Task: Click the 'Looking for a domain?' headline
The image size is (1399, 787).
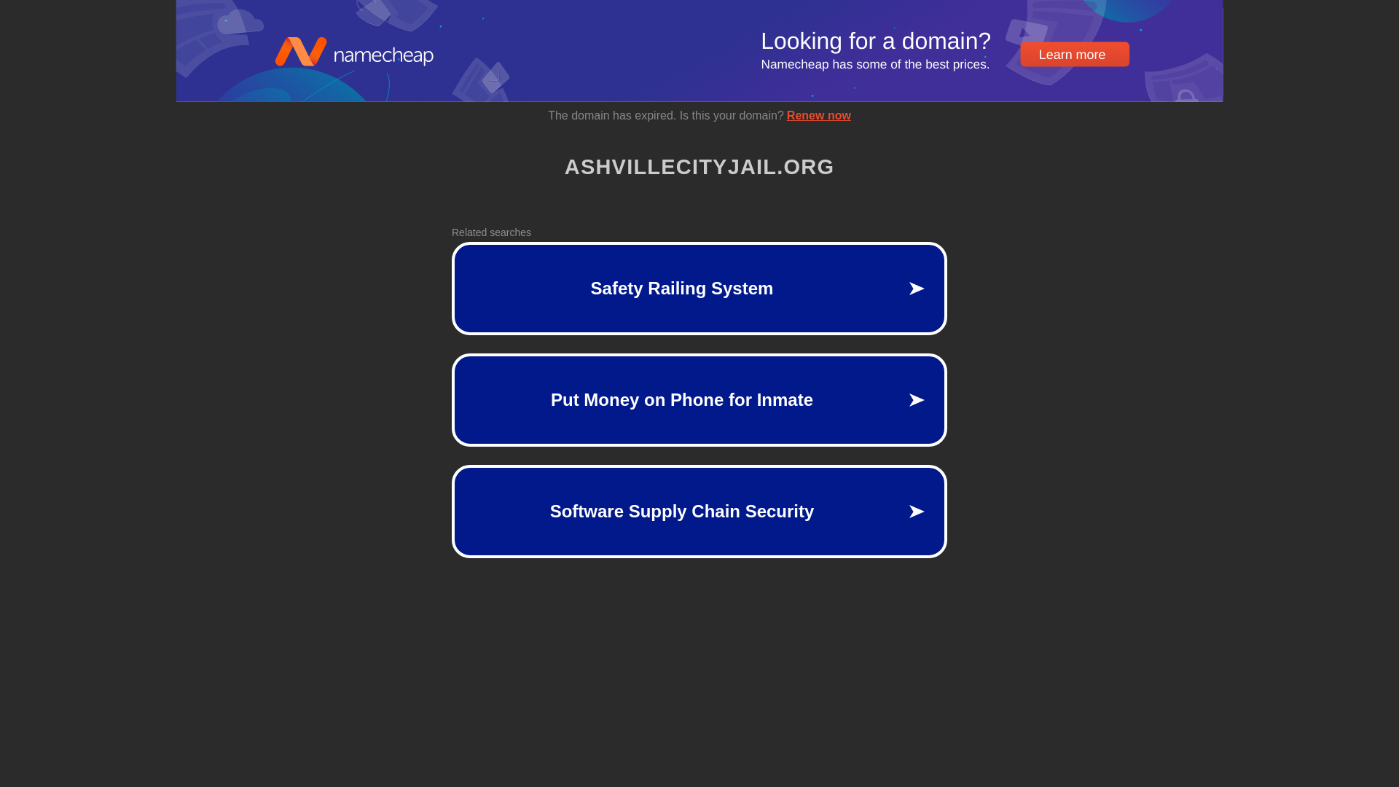Action: coord(876,42)
